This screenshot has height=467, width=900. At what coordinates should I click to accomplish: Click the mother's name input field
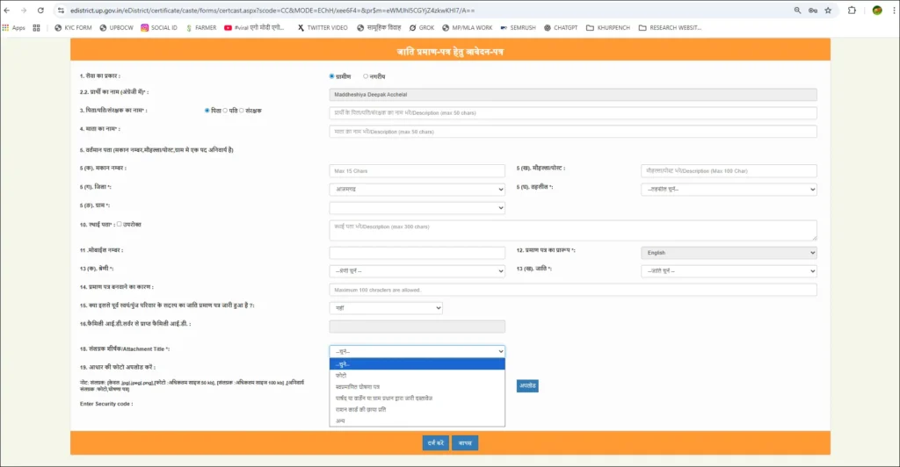[573, 132]
